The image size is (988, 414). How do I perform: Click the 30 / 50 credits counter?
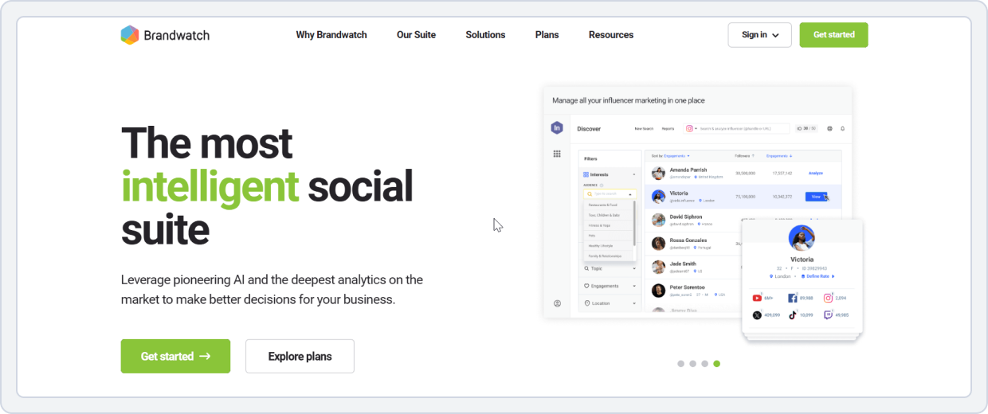coord(806,129)
